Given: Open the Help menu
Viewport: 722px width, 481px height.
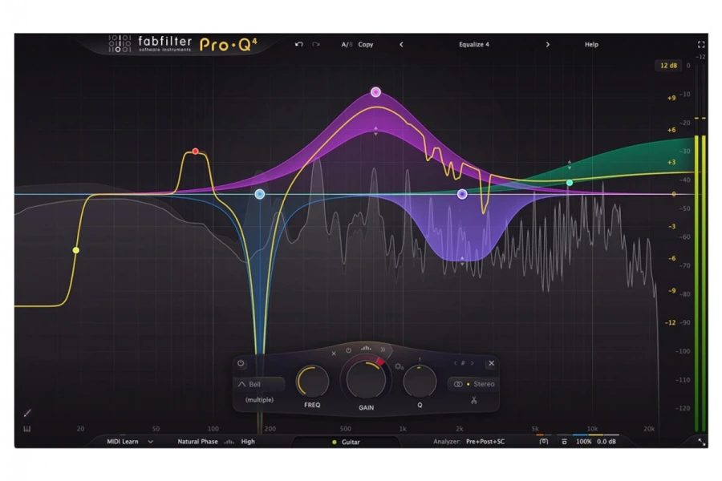Looking at the screenshot, I should pyautogui.click(x=591, y=45).
